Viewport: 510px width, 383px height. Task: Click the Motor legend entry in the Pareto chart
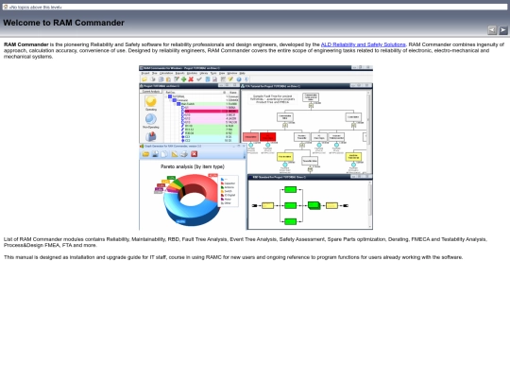227,199
